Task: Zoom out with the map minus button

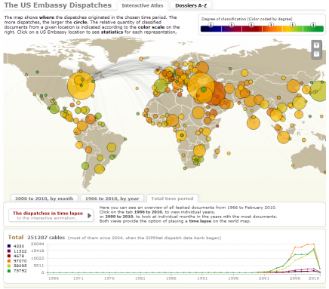Action: 316,54
